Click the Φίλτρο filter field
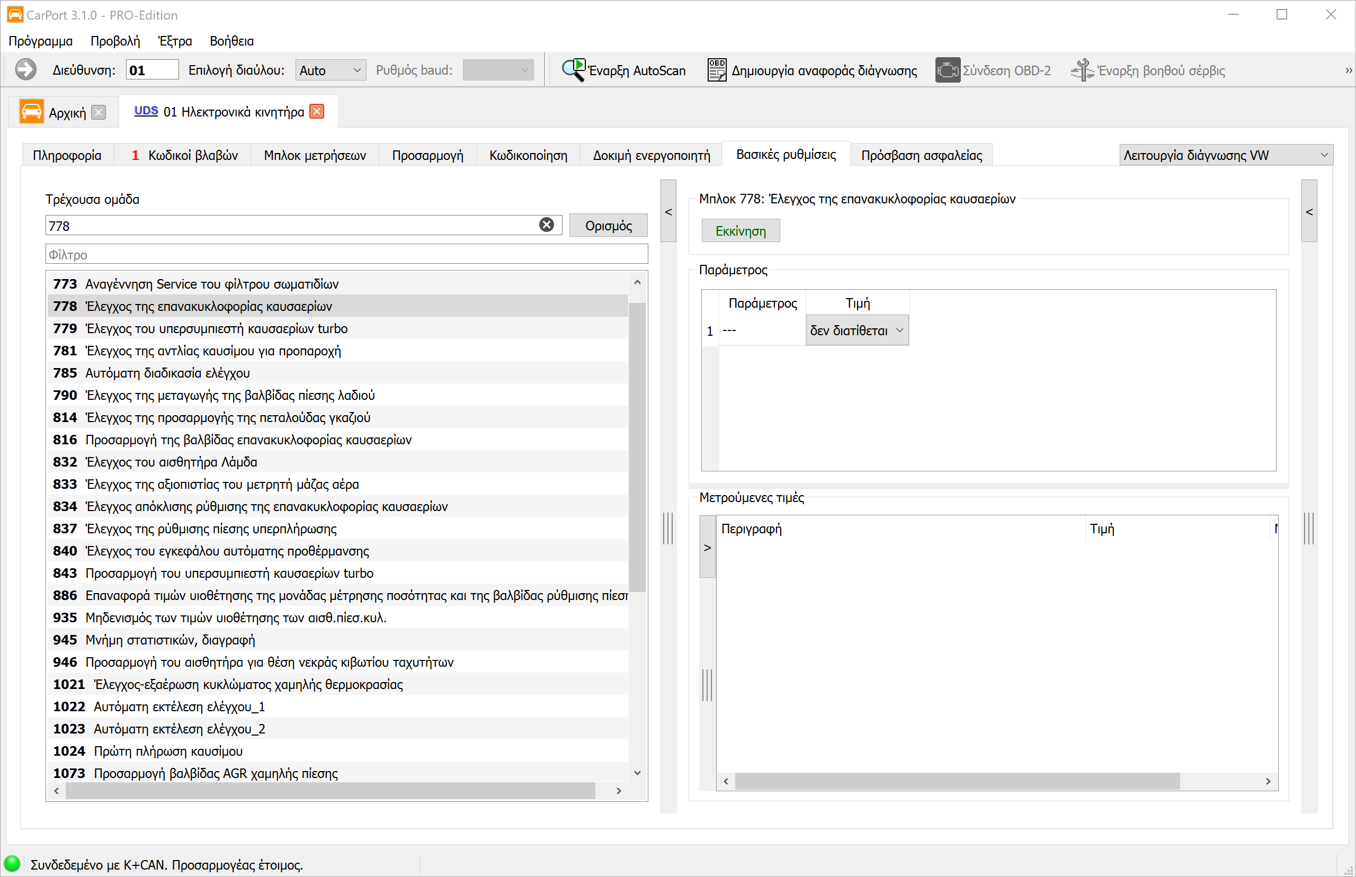The height and width of the screenshot is (877, 1356). coord(346,254)
